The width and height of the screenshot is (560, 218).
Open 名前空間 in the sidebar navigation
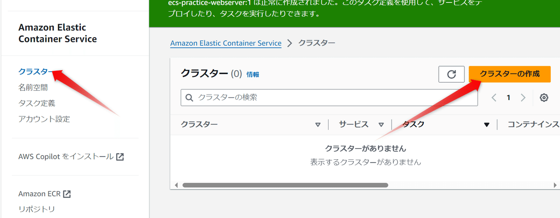click(33, 87)
